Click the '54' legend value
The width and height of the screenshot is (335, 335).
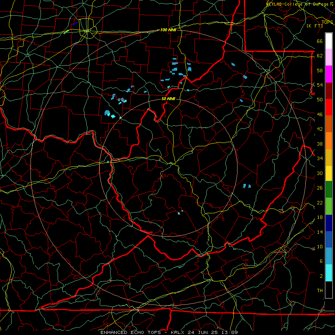pos(320,85)
